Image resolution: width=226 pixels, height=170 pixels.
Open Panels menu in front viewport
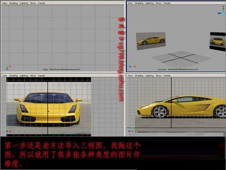(x=42, y=75)
